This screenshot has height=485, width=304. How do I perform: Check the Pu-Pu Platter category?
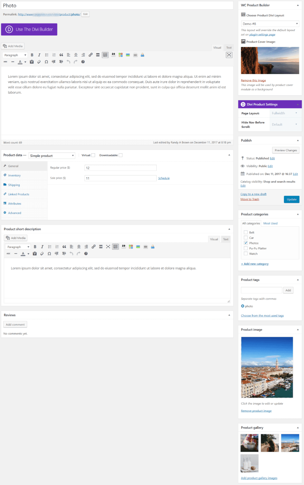pyautogui.click(x=246, y=248)
